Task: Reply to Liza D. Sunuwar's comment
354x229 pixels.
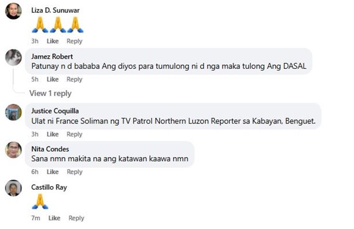Action: click(75, 41)
